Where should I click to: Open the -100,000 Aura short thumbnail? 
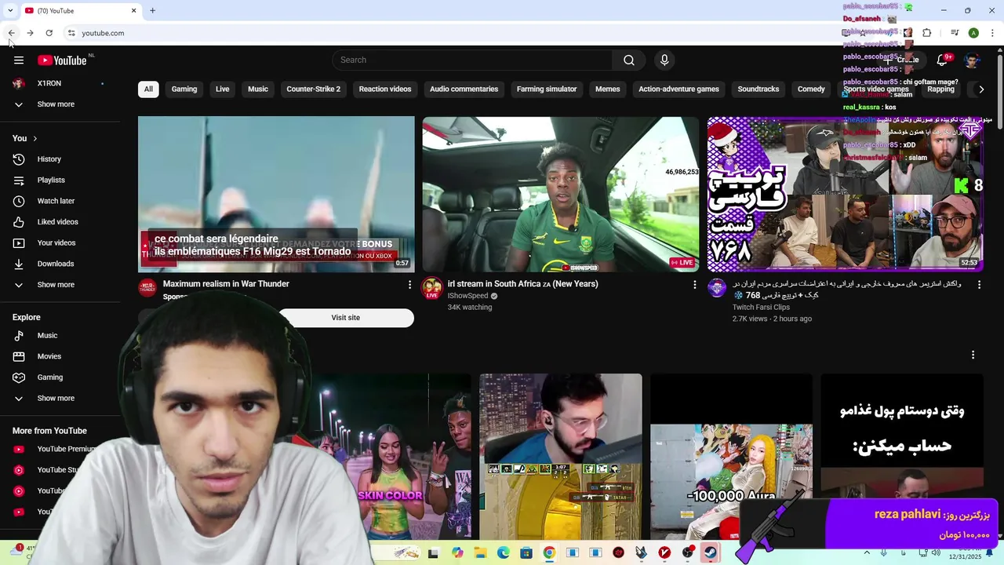(731, 457)
